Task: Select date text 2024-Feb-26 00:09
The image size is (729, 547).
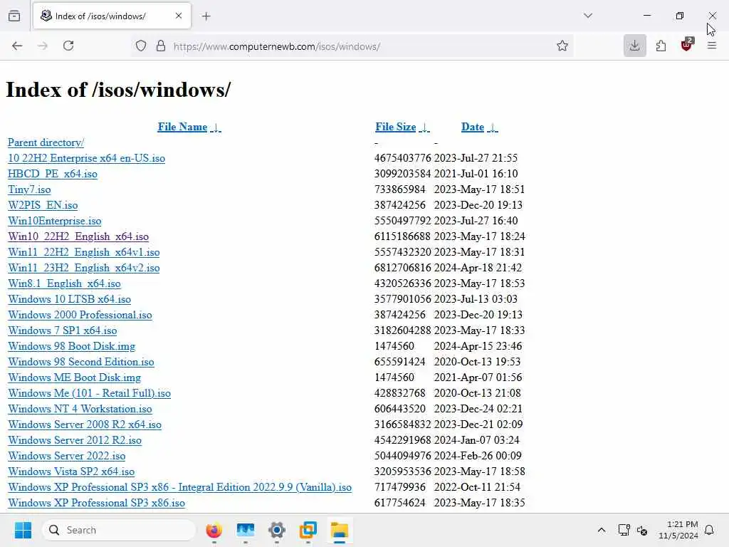Action: [478, 456]
